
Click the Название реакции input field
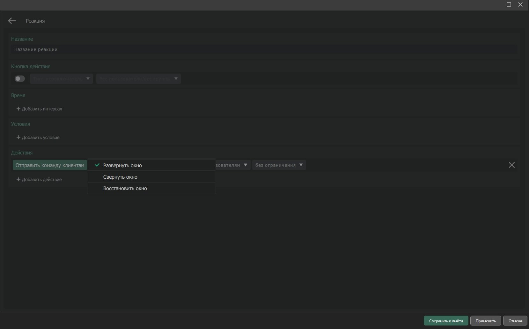tap(263, 49)
